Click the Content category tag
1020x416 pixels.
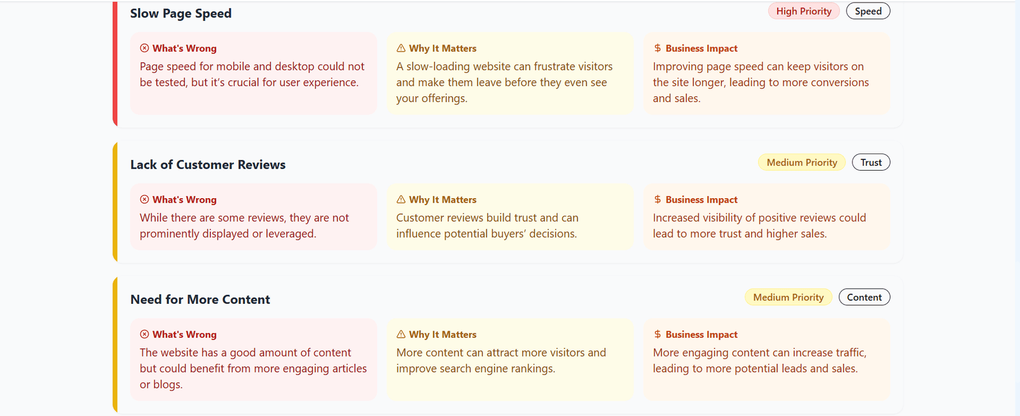coord(864,297)
